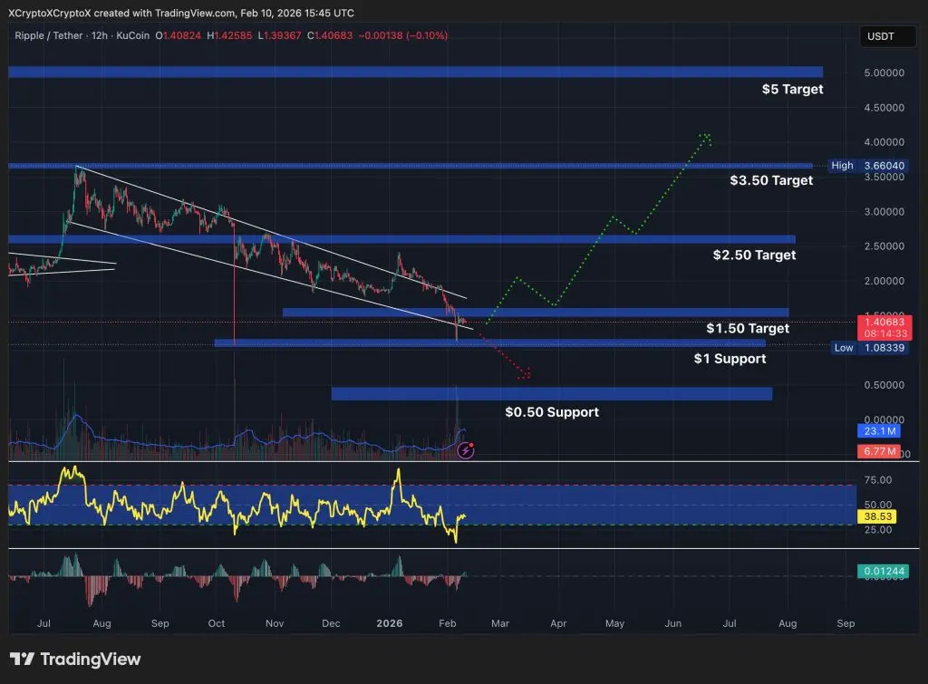This screenshot has height=684, width=928.
Task: Click the USDT currency button
Action: (886, 36)
